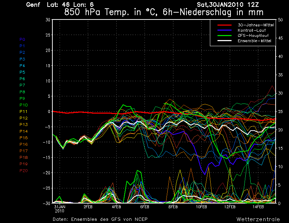This screenshot has height=223, width=289.
Task: Select the P18 member label
Action: point(23,157)
